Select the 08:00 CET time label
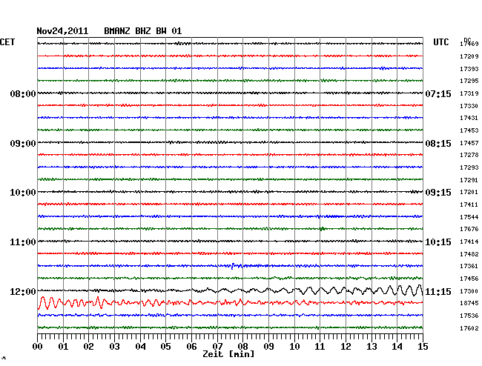The height and width of the screenshot is (366, 482). click(23, 93)
